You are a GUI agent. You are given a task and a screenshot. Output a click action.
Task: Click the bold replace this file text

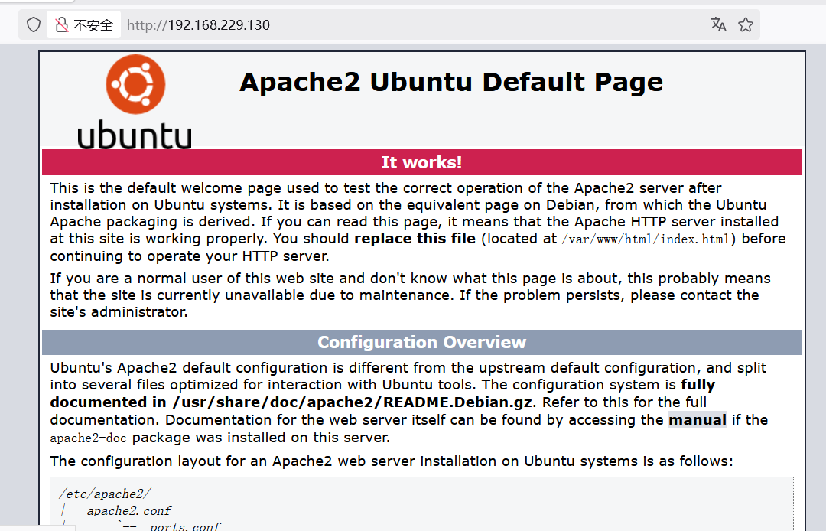(415, 239)
